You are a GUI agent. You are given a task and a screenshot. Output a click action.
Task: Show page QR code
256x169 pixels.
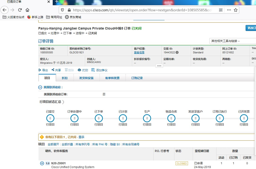221,10
